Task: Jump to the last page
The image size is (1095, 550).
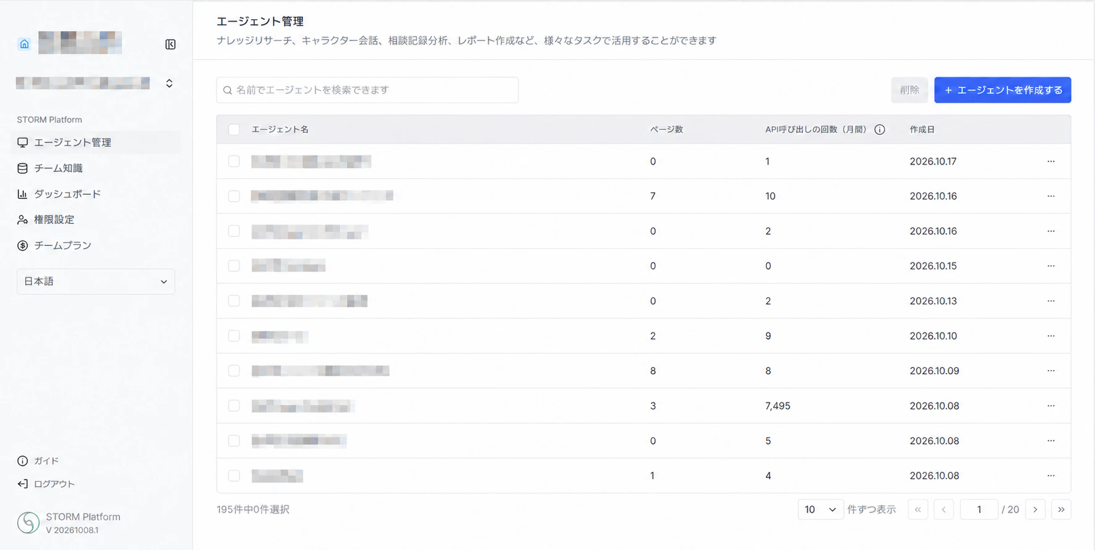Action: point(1061,510)
